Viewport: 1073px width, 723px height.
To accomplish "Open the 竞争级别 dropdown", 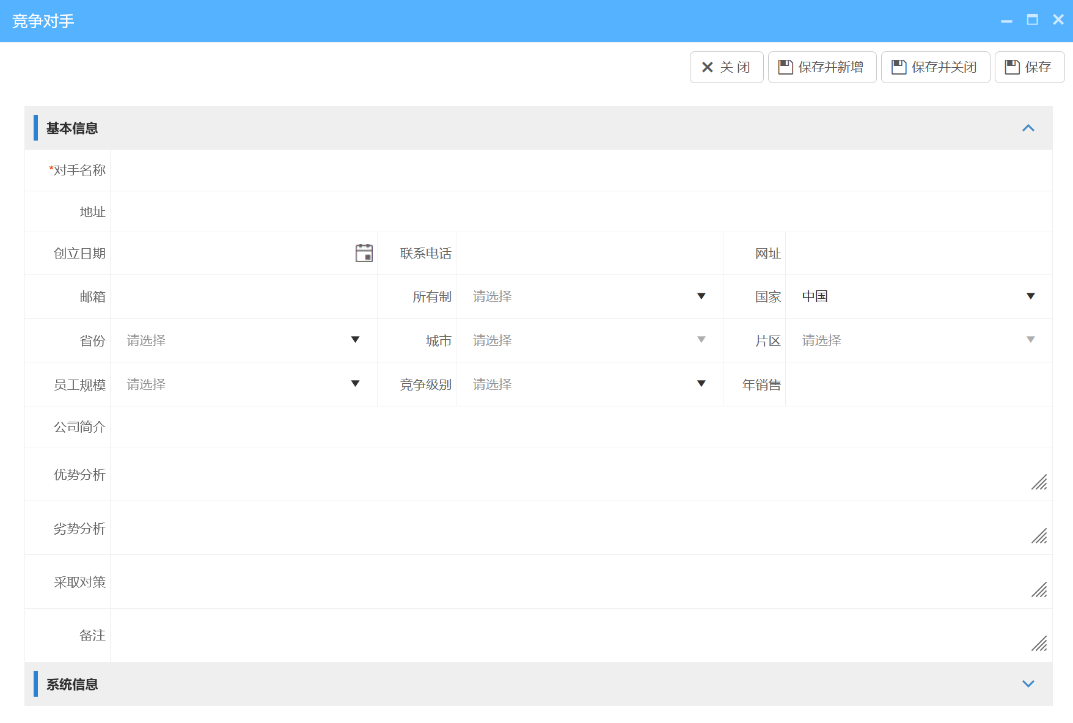I will click(701, 384).
